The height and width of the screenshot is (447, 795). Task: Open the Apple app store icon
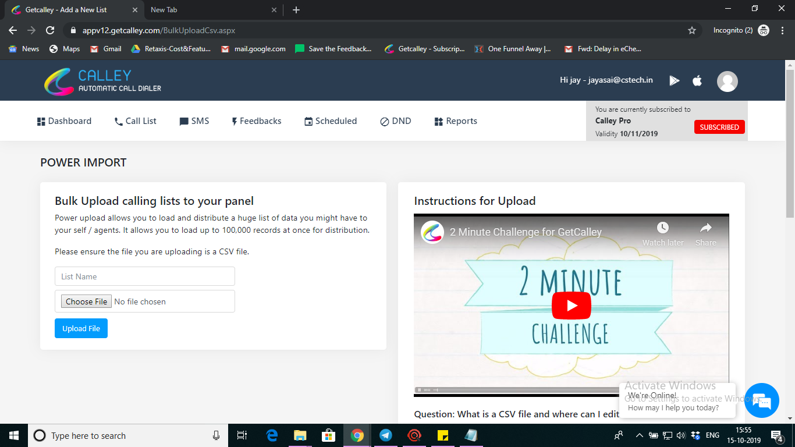697,80
